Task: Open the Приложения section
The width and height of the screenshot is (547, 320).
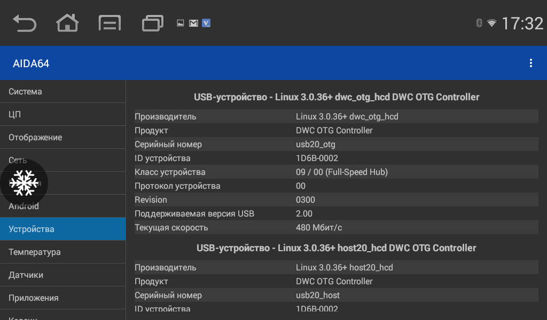Action: 63,298
